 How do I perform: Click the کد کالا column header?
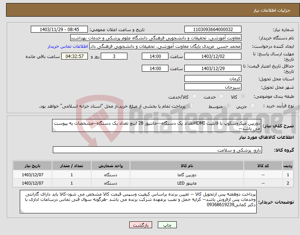point(263,166)
